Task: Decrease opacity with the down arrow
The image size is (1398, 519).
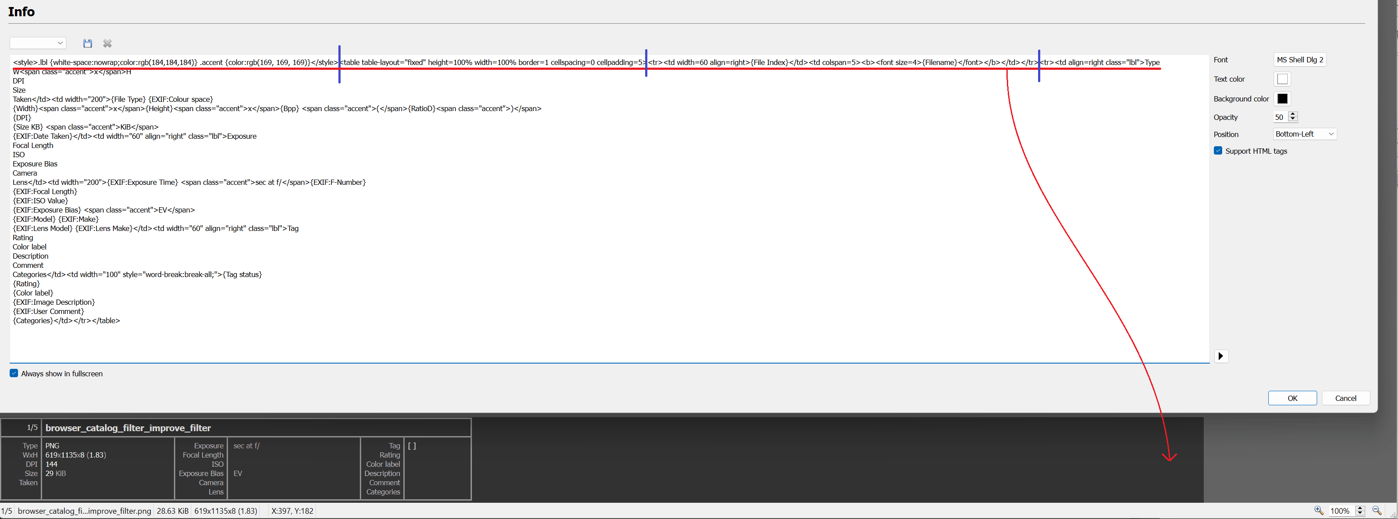Action: 1293,119
